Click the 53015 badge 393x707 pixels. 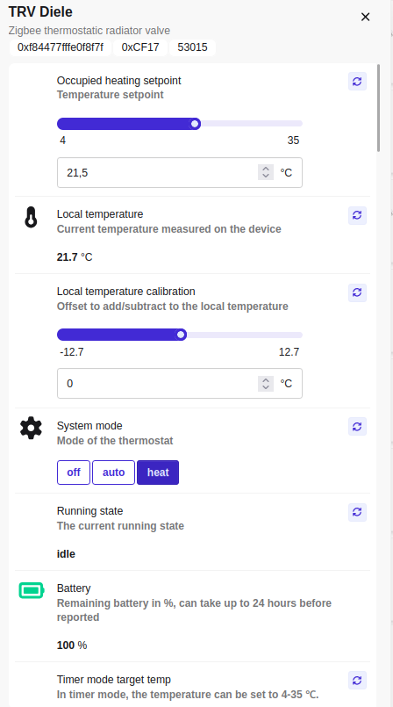193,47
